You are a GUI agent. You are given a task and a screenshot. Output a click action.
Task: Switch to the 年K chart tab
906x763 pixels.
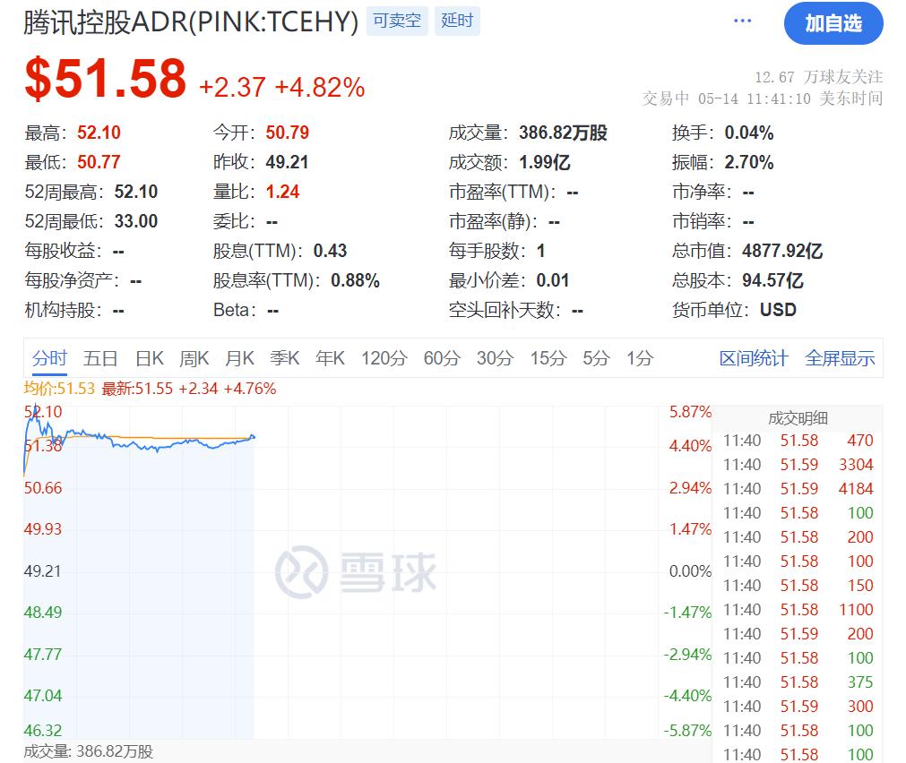(x=330, y=358)
